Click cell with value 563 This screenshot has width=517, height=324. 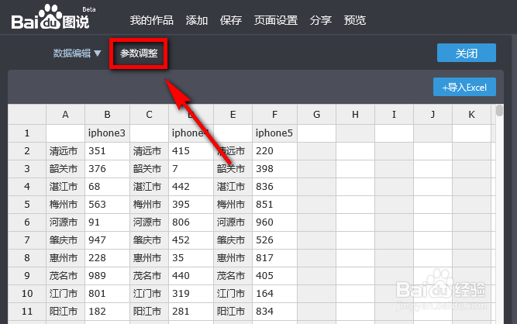click(x=107, y=205)
